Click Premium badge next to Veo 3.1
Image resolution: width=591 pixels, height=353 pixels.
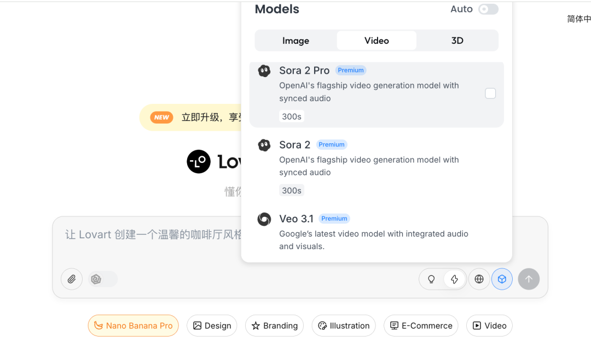click(x=334, y=219)
